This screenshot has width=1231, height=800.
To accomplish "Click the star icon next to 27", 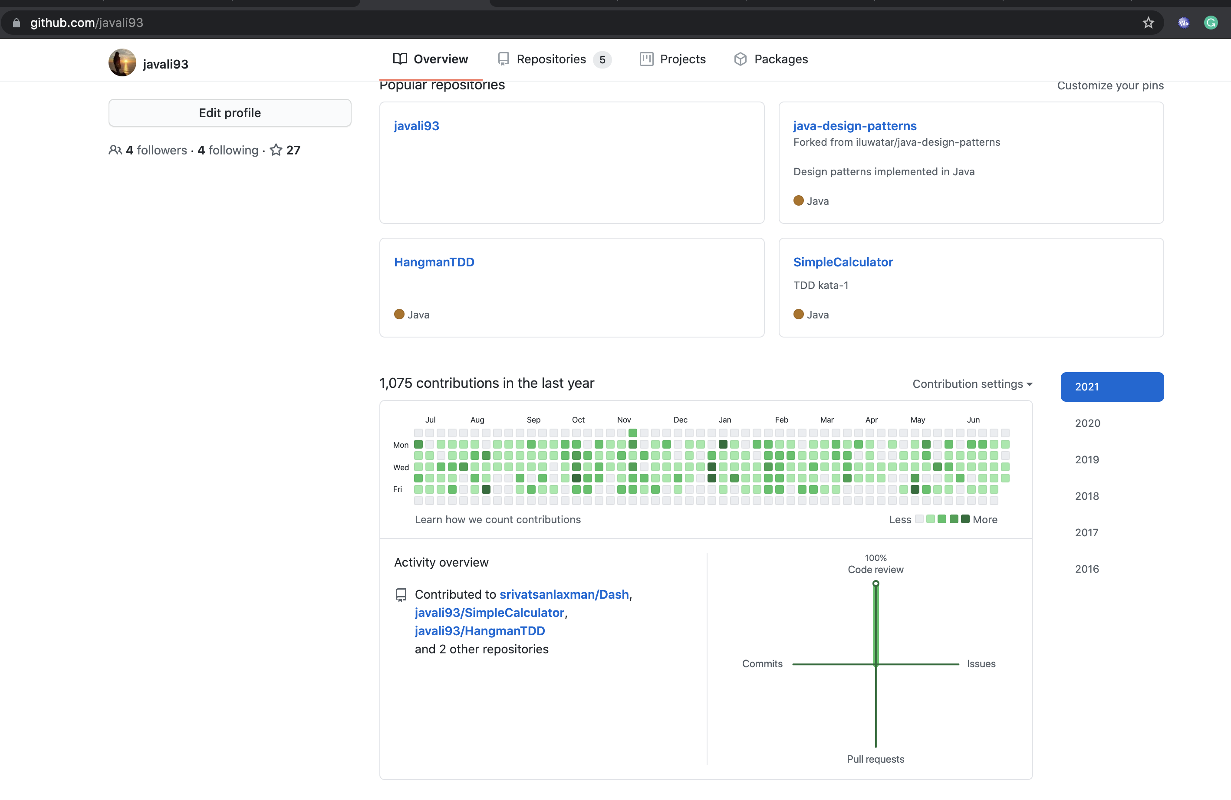I will coord(276,150).
